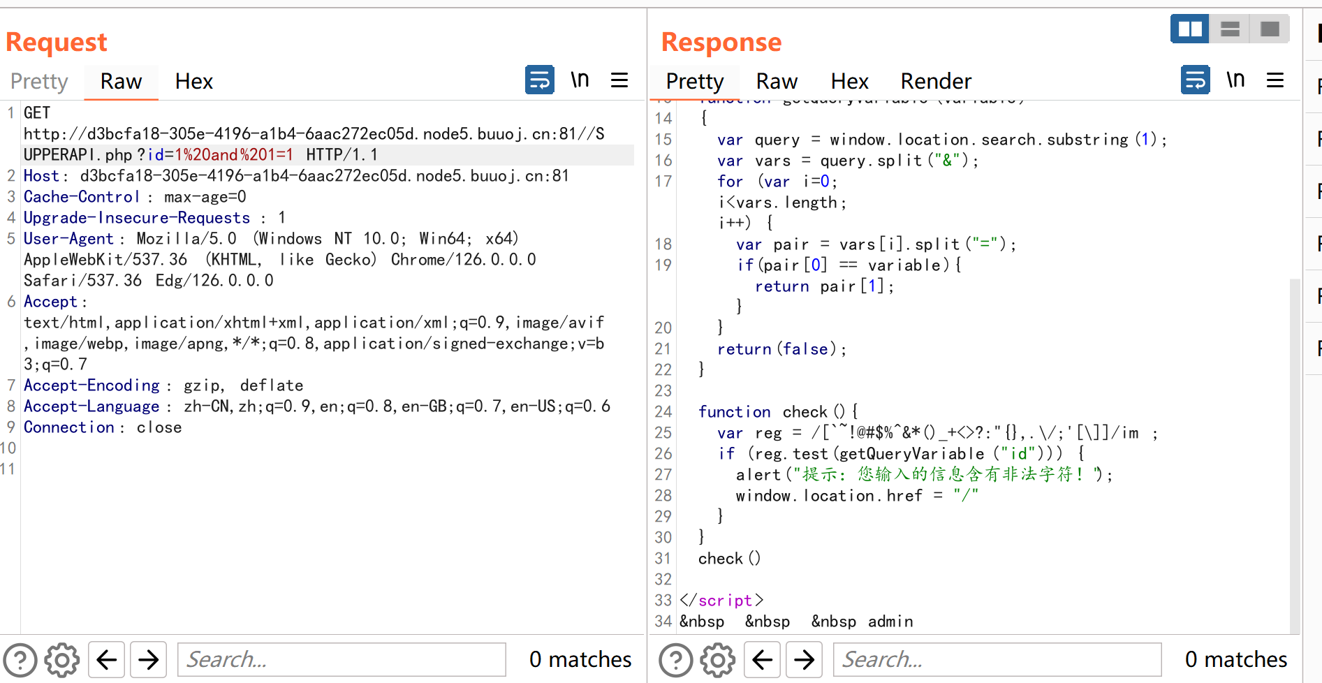This screenshot has height=683, width=1322.
Task: Go to next match in Response search
Action: (804, 659)
